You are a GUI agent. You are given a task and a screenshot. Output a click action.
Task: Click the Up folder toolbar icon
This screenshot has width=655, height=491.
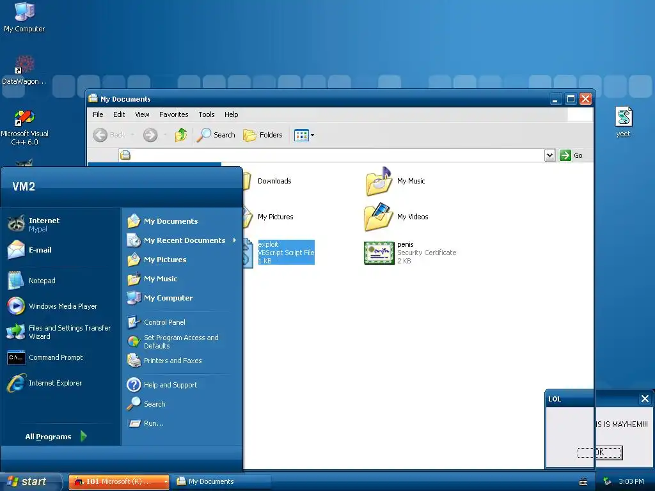181,135
